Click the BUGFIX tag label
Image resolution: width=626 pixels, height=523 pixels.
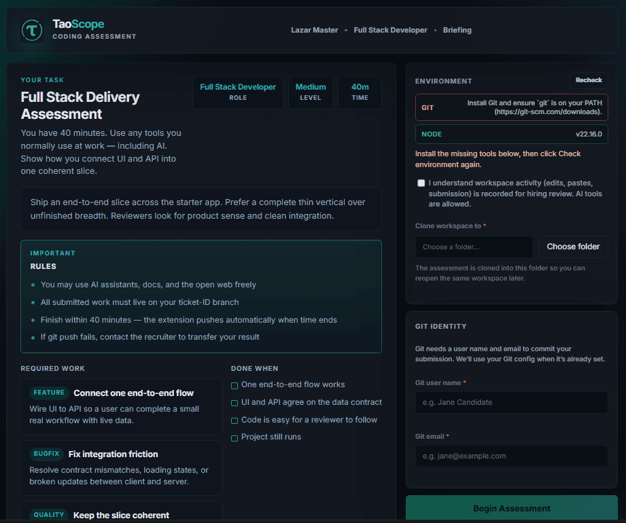point(46,454)
